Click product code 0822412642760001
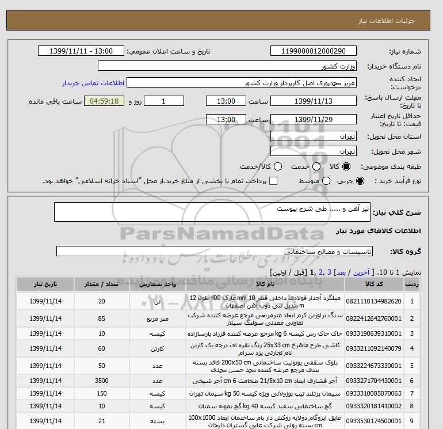 373,318
